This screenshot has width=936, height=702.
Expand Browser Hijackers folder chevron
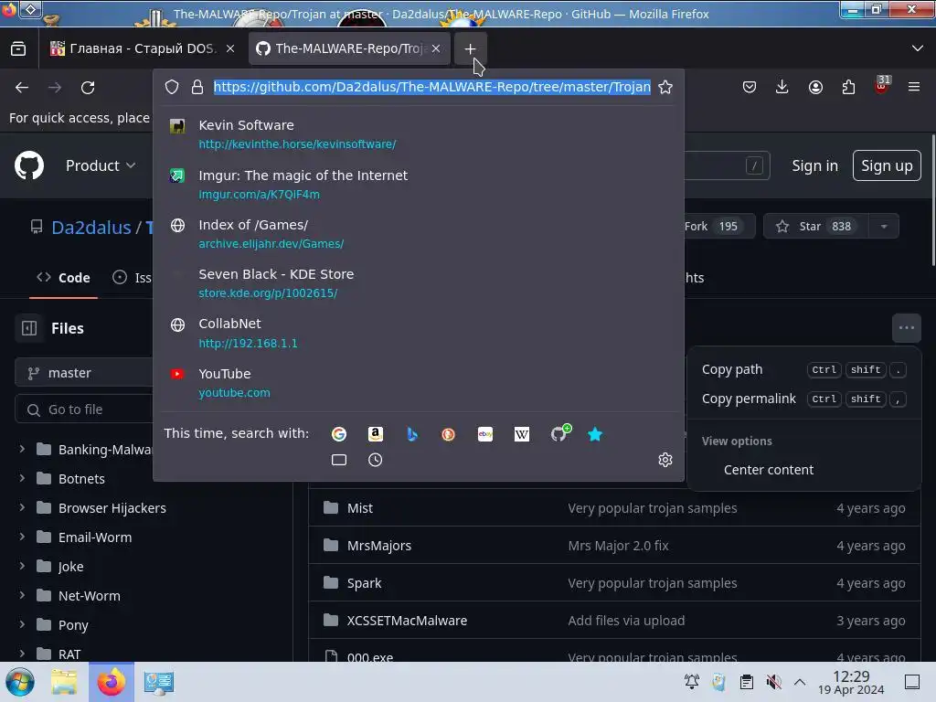coord(22,506)
